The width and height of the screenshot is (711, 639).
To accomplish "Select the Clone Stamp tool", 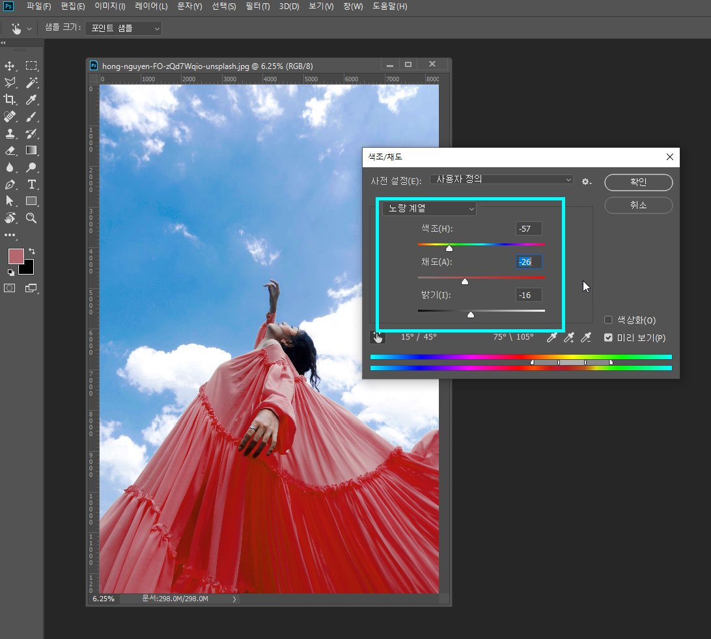I will click(x=10, y=133).
